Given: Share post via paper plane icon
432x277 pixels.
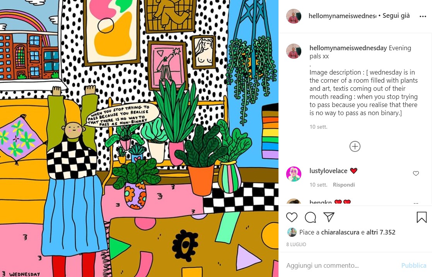Looking at the screenshot, I should pos(329,217).
